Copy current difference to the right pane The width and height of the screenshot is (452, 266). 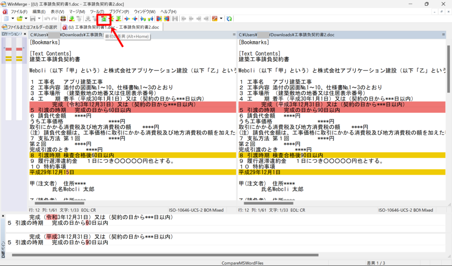pos(128,19)
